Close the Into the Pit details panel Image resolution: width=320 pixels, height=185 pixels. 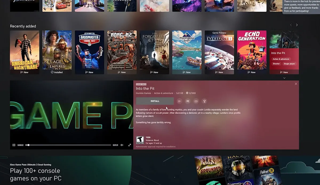(296, 84)
